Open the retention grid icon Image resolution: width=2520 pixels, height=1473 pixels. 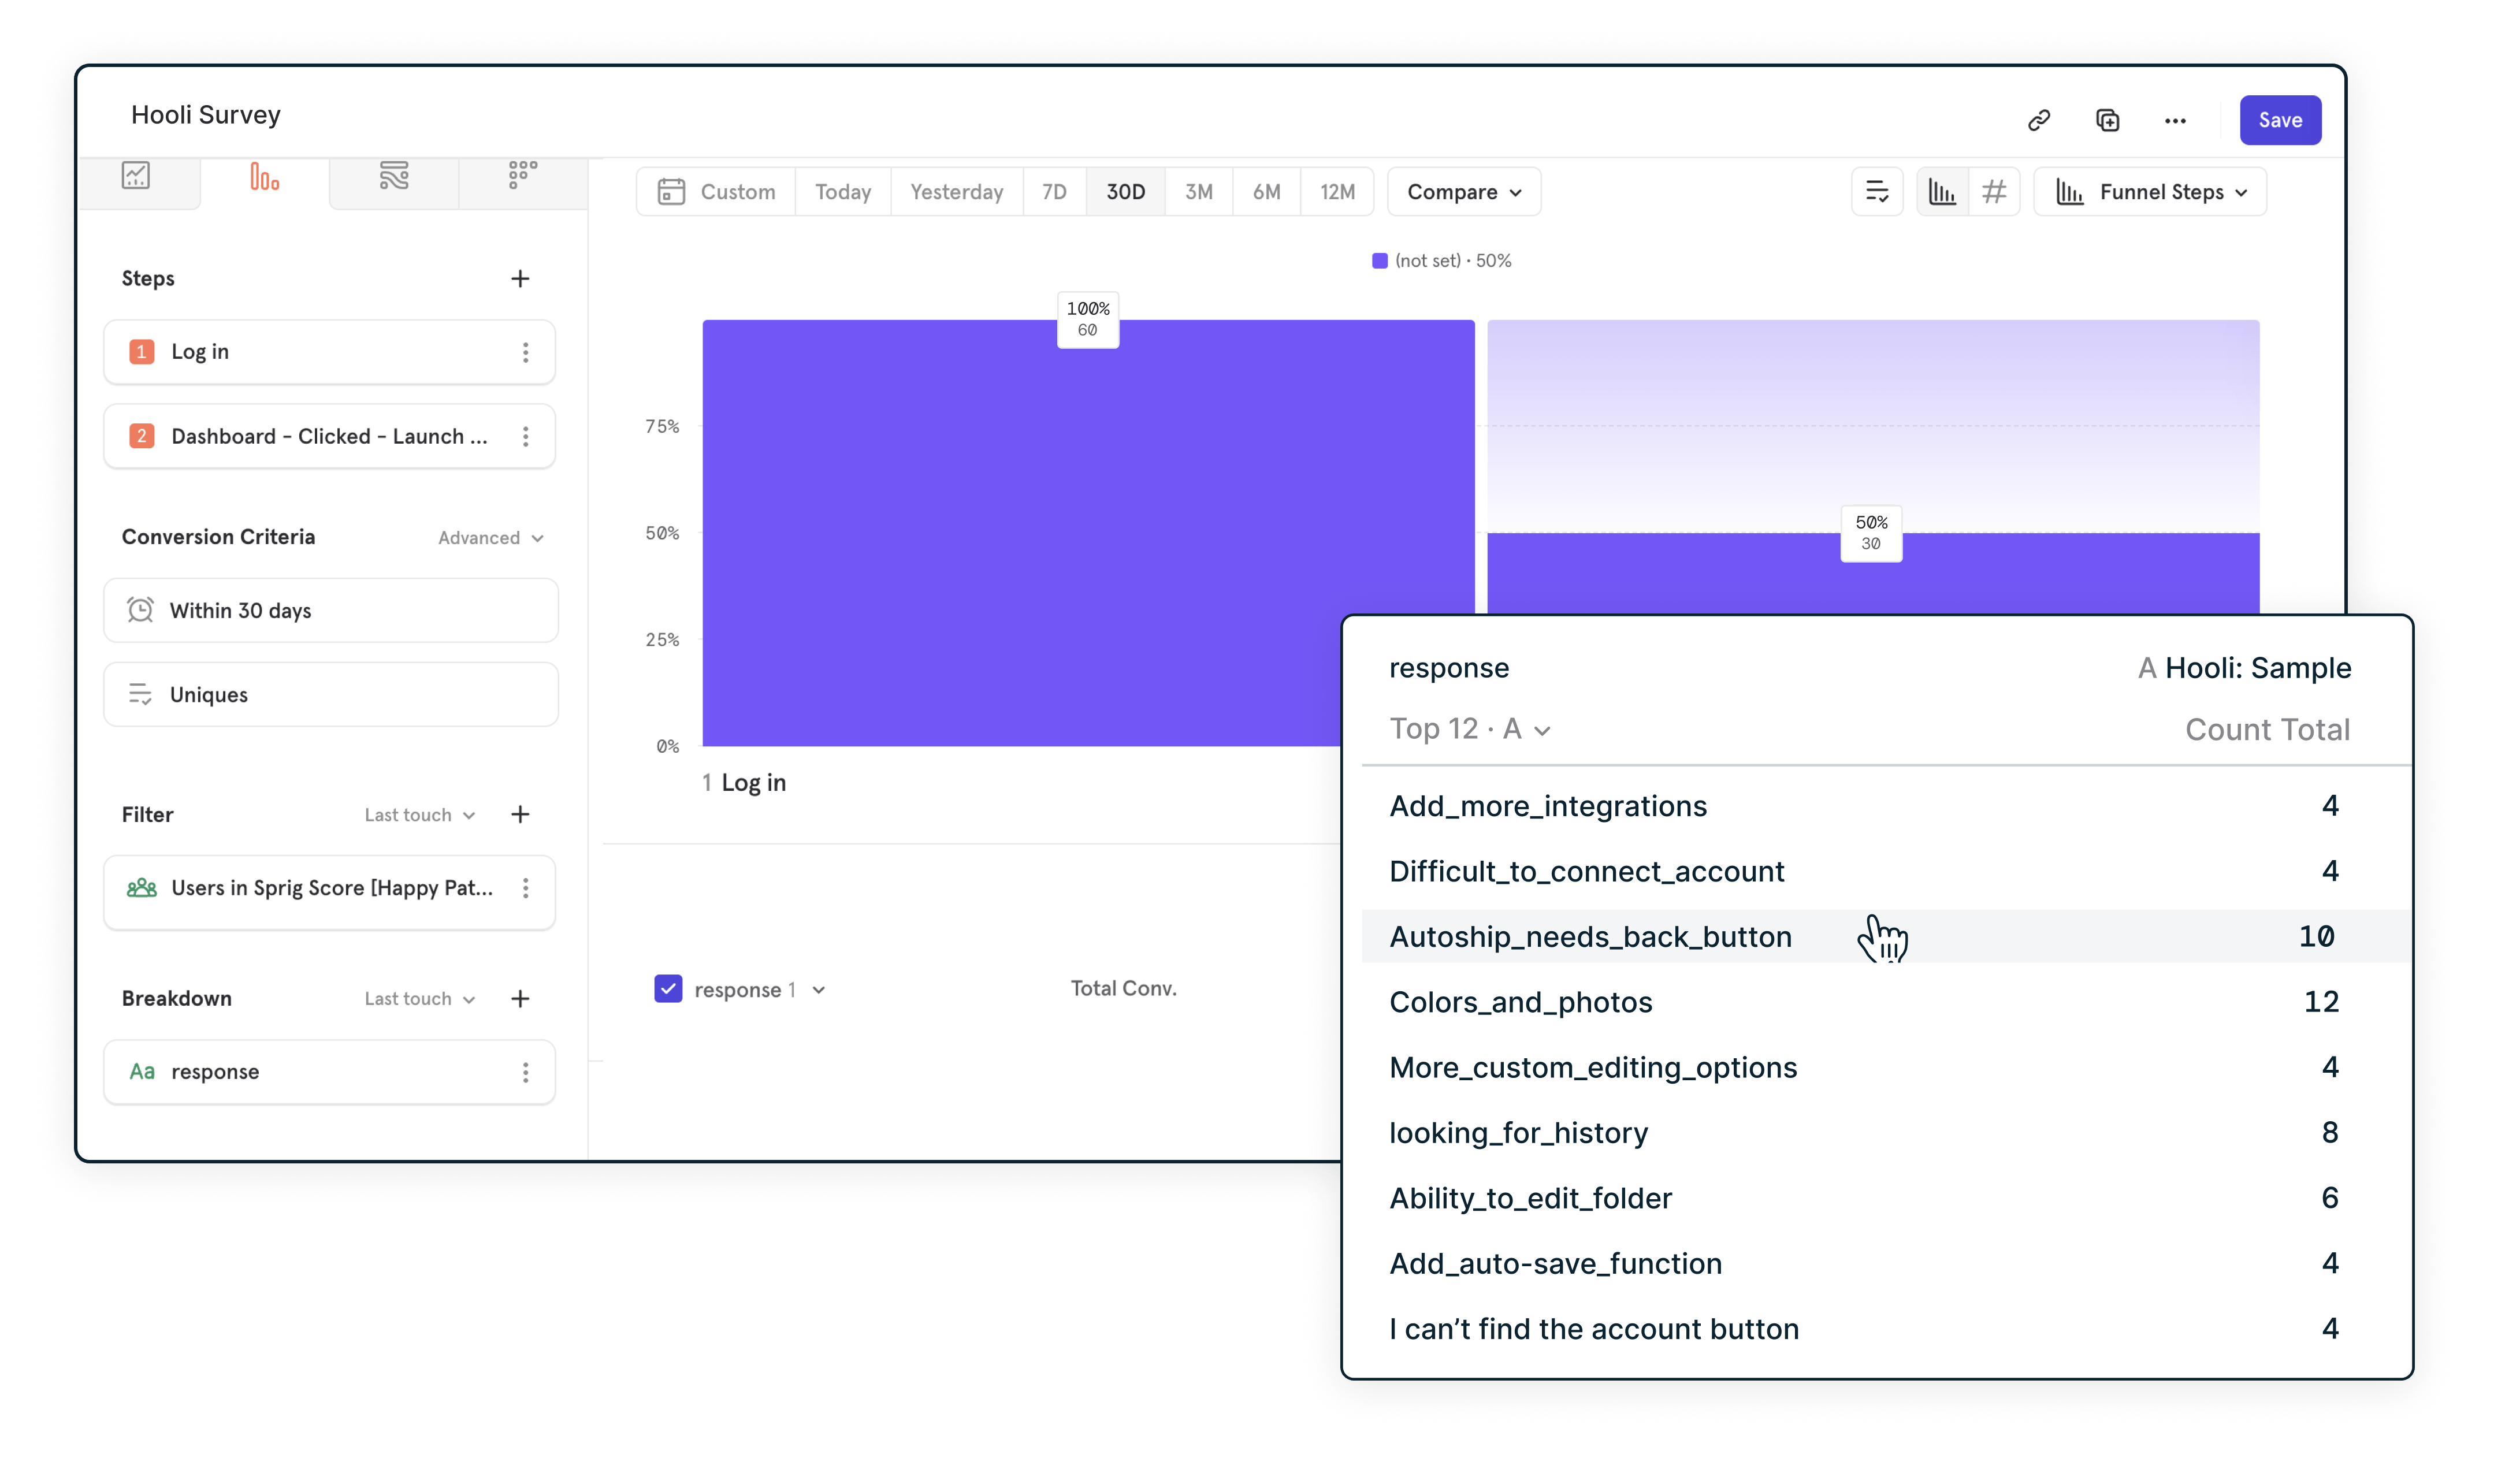tap(522, 177)
